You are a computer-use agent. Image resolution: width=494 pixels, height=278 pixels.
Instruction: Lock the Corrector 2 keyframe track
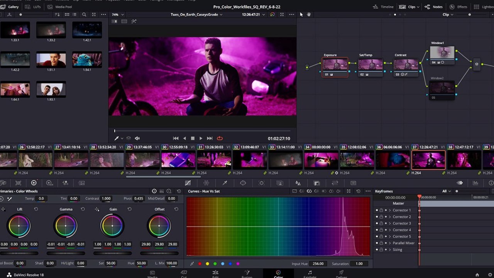381,217
